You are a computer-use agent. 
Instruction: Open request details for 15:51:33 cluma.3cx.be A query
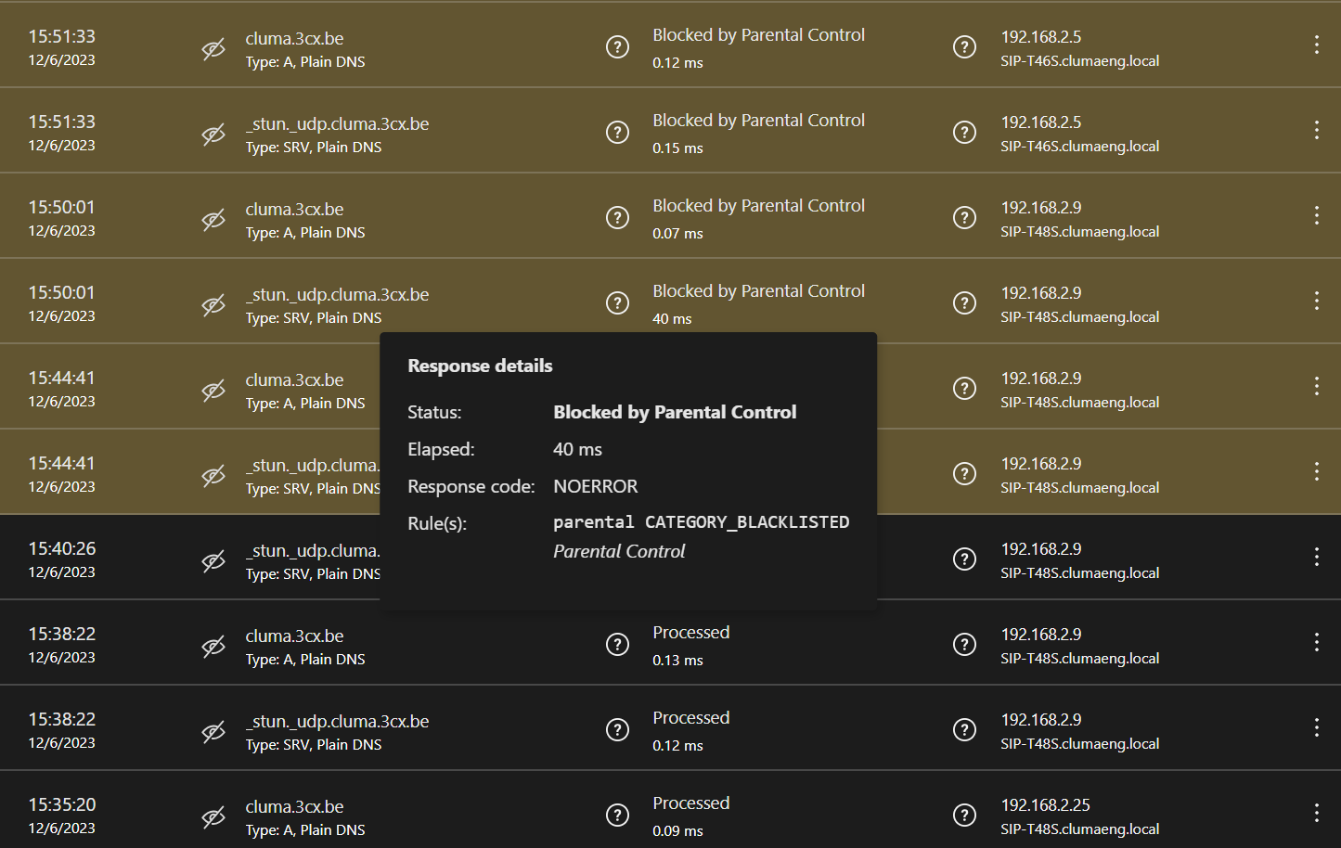[x=617, y=46]
